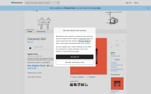Open the Coconut Girl discography title link
Screen dimensions: 151x94
click(x=115, y=91)
